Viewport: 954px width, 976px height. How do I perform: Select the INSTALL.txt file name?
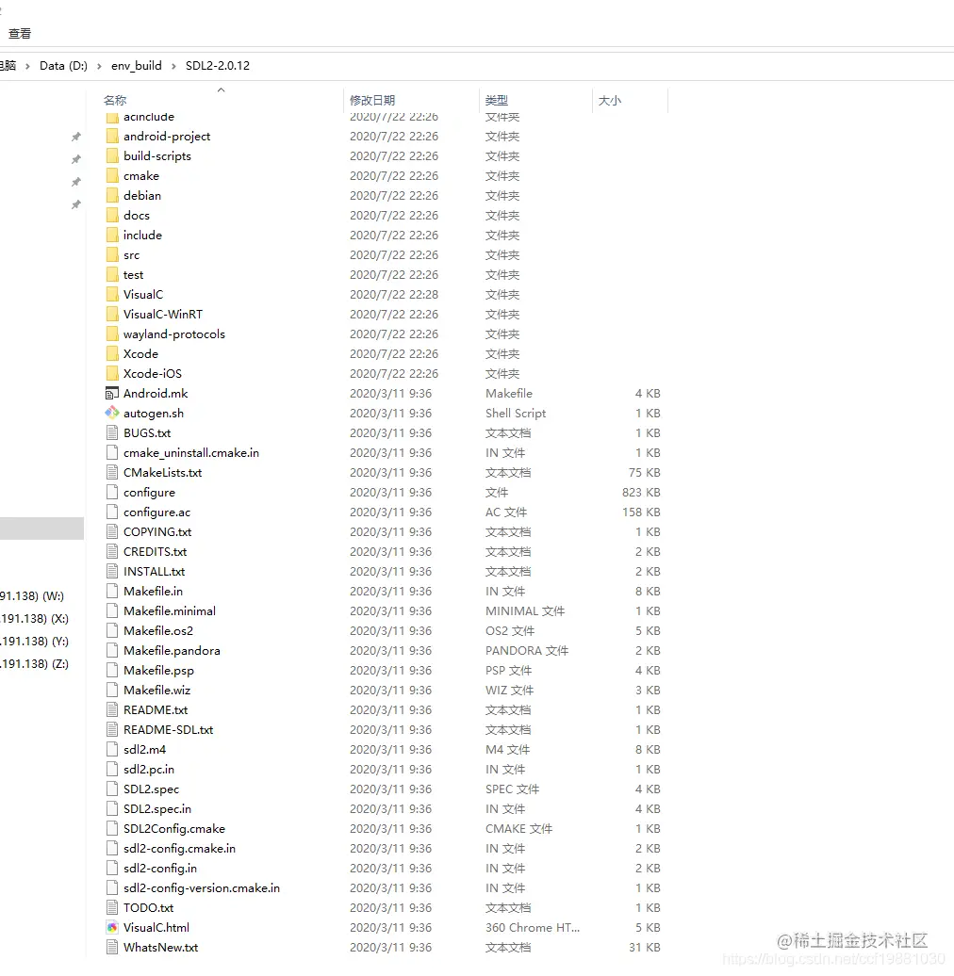click(x=154, y=572)
